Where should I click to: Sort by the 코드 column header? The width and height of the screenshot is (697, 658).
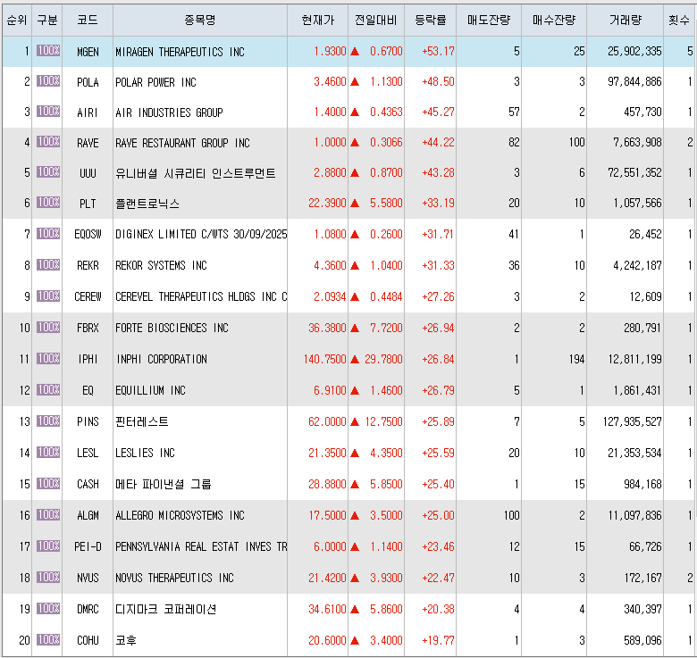click(88, 20)
